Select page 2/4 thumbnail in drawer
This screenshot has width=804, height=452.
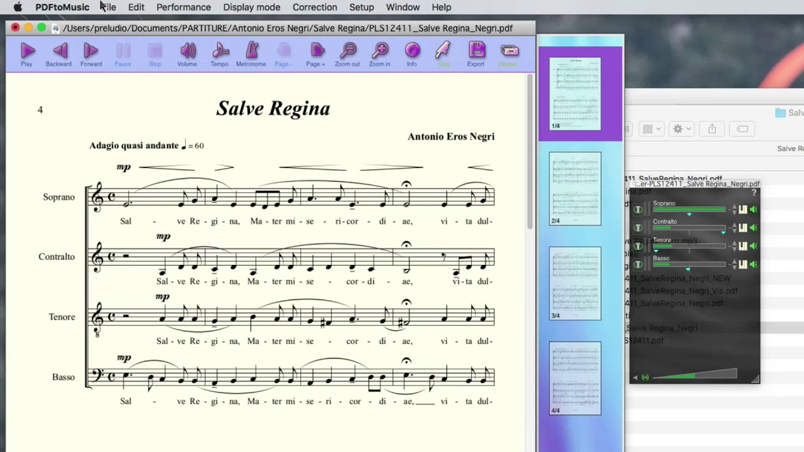(575, 188)
